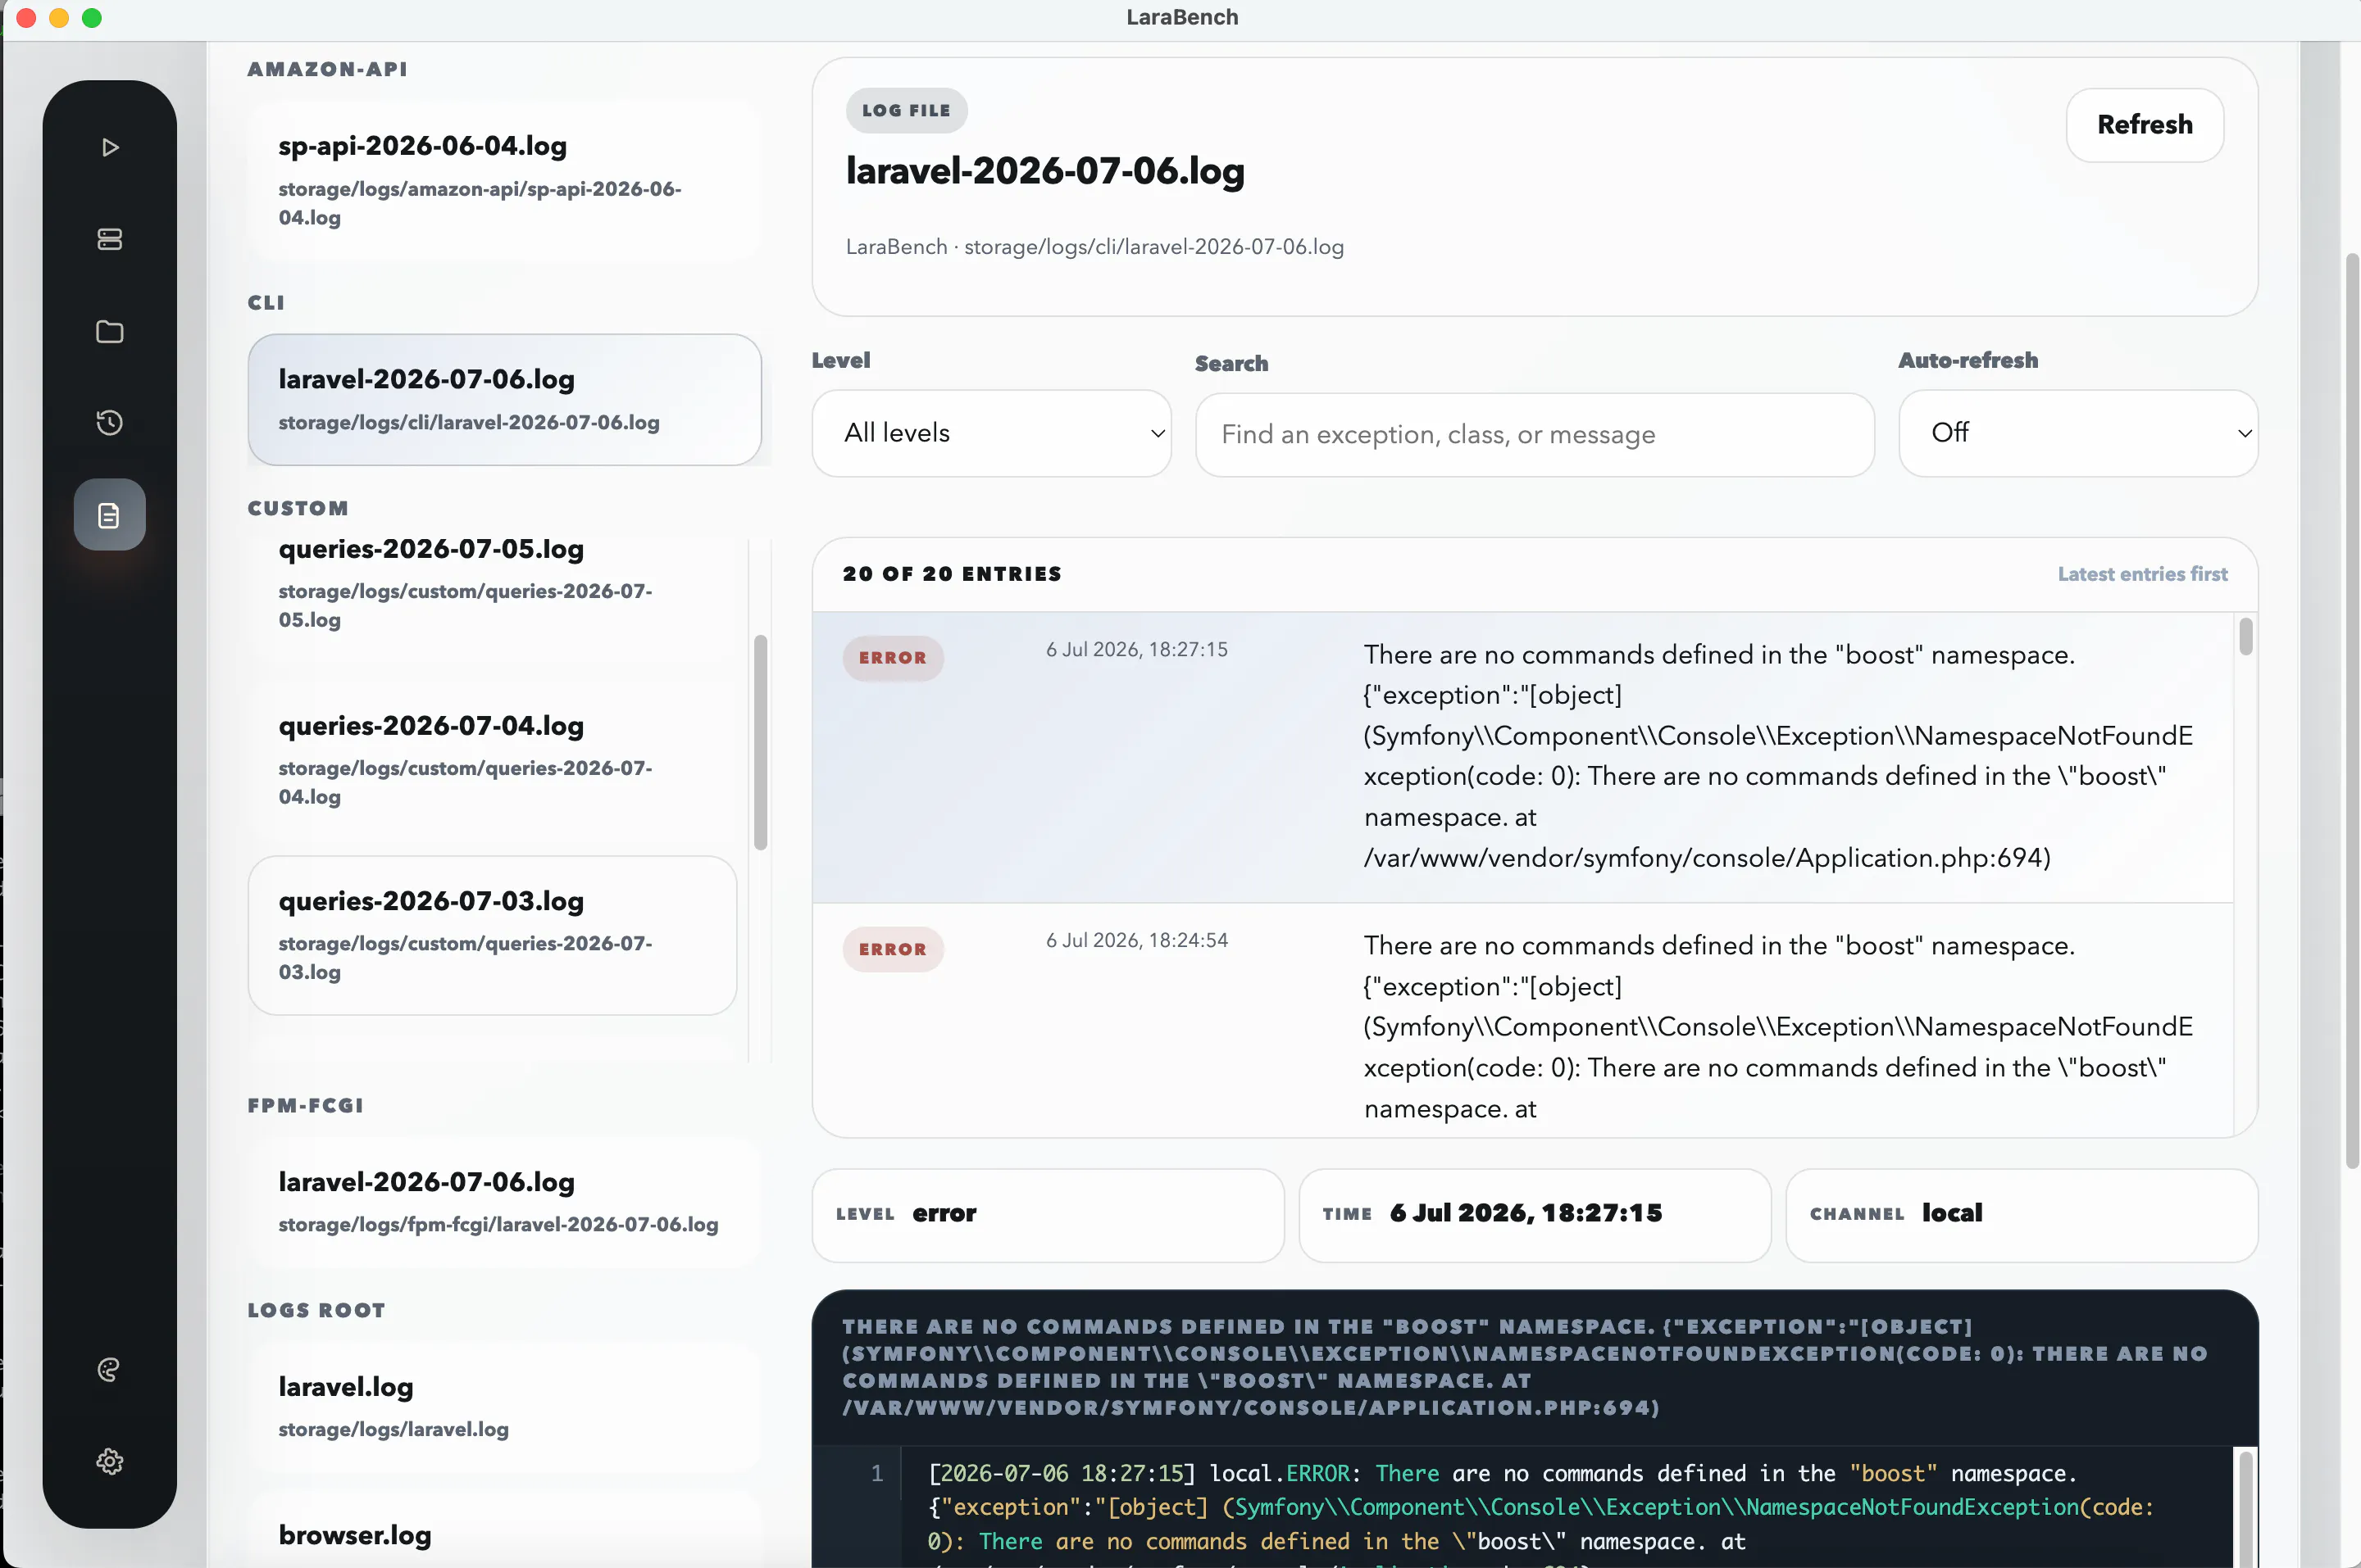Screen dimensions: 2361x1568
Task: Open the folder icon in sidebar
Action: click(110, 331)
